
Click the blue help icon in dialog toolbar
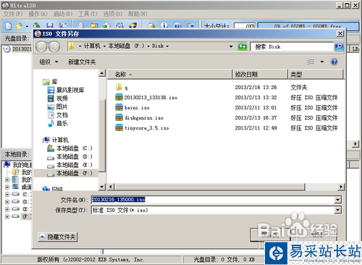[x=334, y=62]
